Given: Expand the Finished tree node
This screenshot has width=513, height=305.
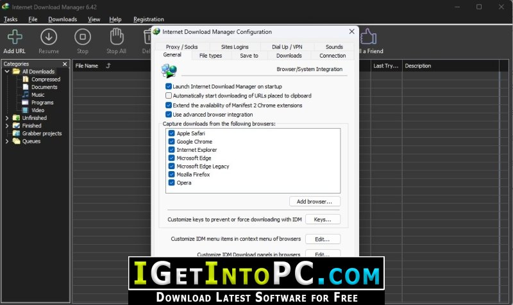Looking at the screenshot, I should [x=7, y=126].
